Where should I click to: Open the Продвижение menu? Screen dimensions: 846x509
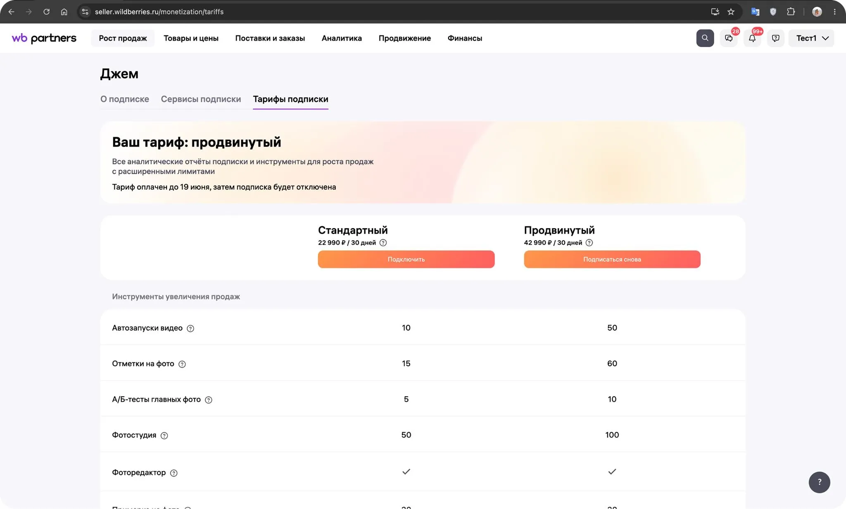point(404,38)
